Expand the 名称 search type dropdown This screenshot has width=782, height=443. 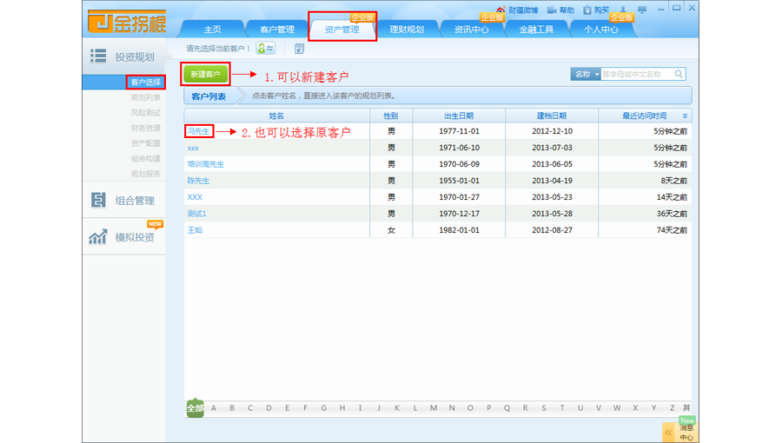(x=586, y=75)
